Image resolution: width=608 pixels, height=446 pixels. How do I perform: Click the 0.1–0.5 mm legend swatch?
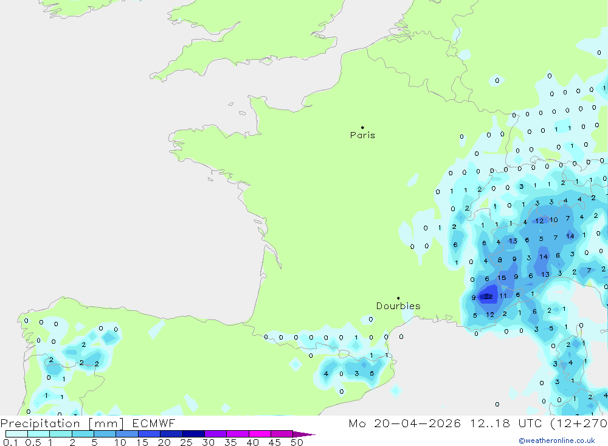16,434
